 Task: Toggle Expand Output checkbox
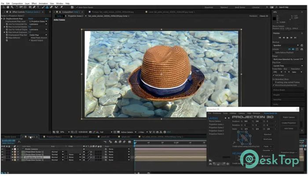29,40
